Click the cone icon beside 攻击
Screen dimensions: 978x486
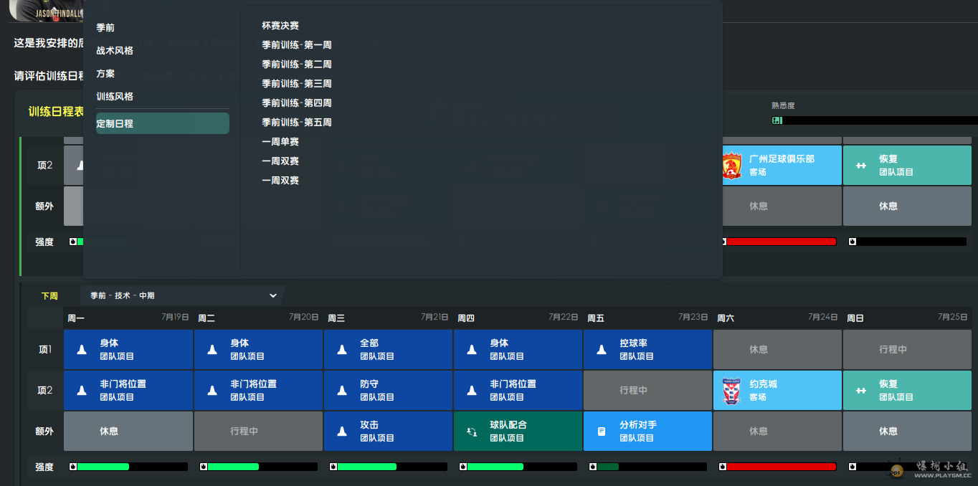click(342, 432)
